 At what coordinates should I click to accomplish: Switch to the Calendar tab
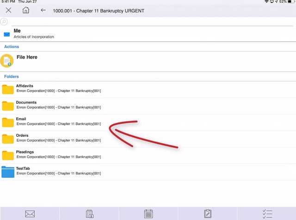[x=148, y=214]
